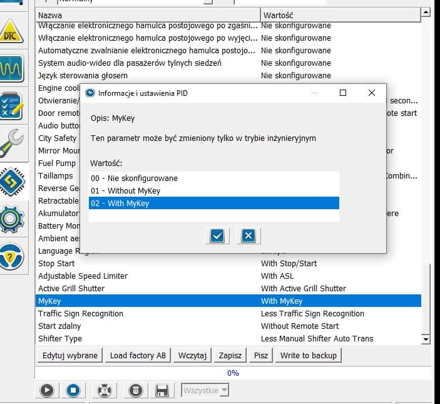
Task: Click the stop button
Action: click(73, 390)
